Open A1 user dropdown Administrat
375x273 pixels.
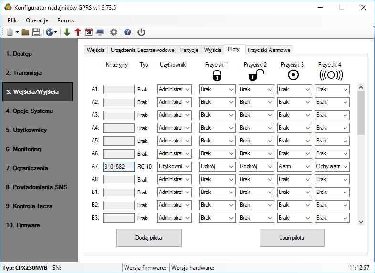(x=174, y=89)
